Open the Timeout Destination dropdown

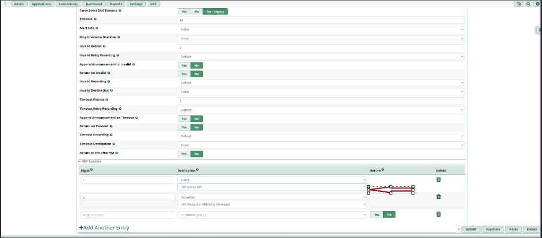[x=321, y=145]
